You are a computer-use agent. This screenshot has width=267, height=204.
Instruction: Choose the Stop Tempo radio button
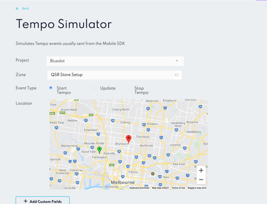[128, 88]
